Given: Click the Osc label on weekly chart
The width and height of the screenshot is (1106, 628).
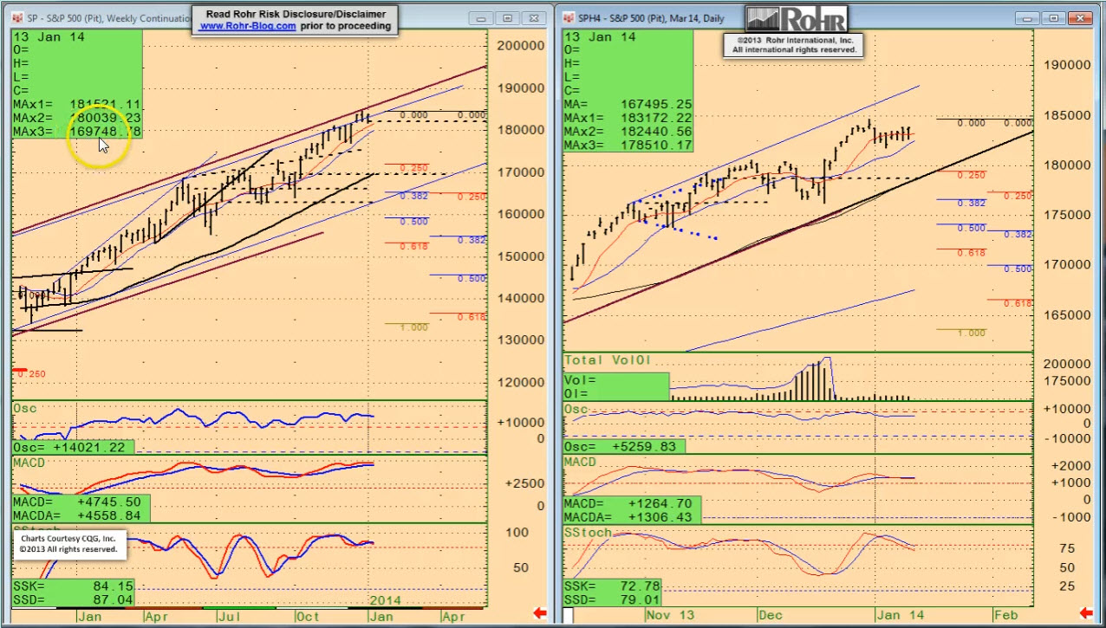Looking at the screenshot, I should (x=25, y=408).
